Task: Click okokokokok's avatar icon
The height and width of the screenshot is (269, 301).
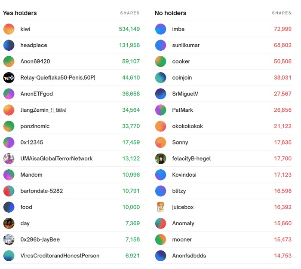Action: [160, 126]
